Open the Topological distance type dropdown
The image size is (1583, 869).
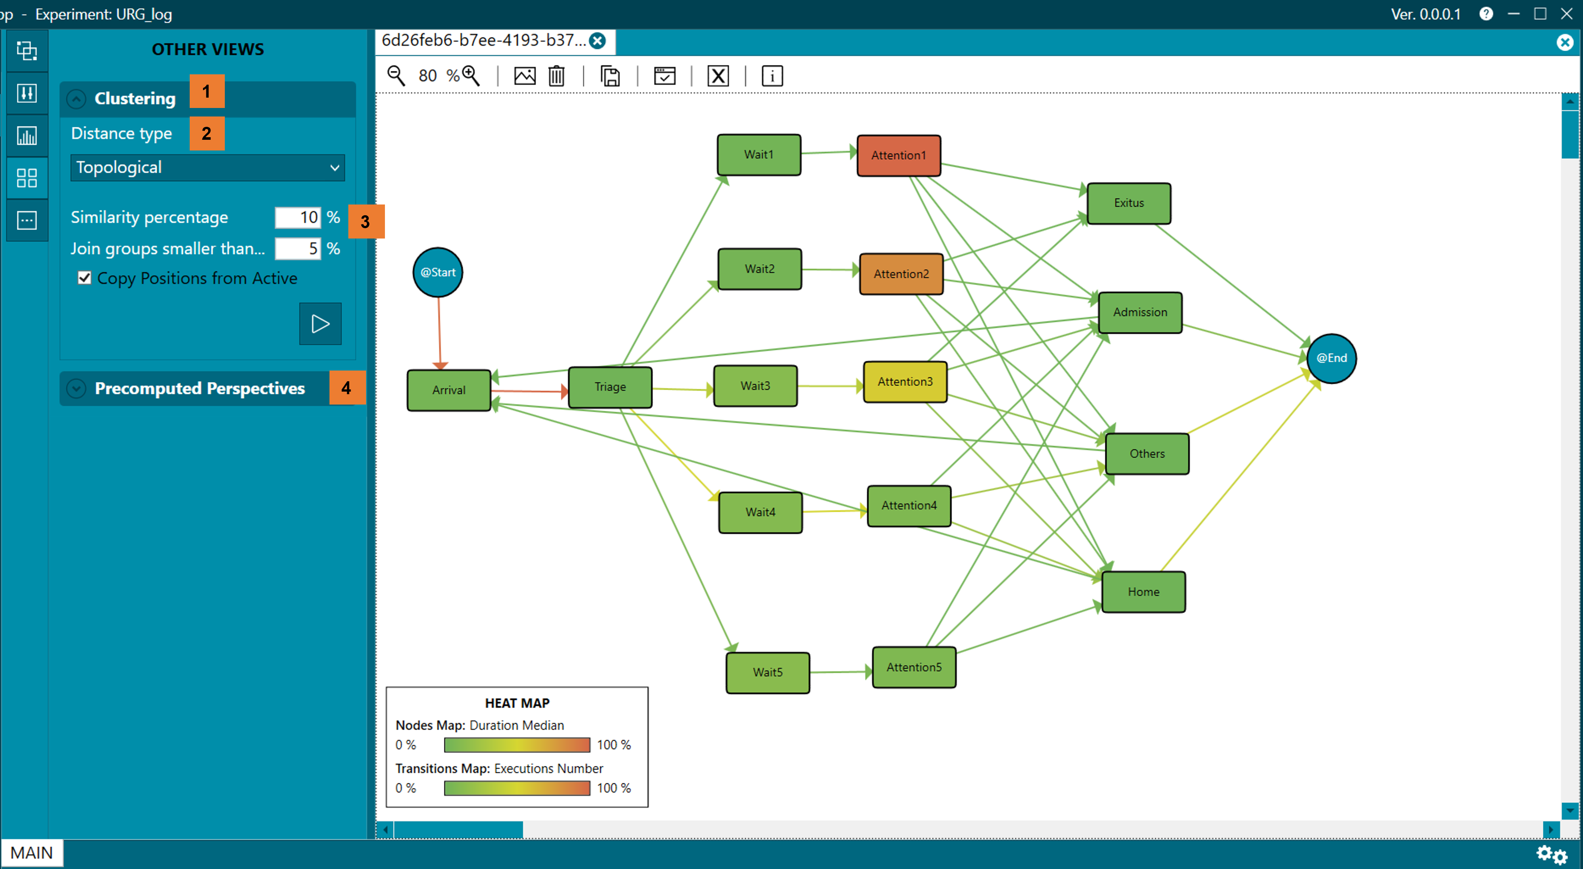pos(208,167)
